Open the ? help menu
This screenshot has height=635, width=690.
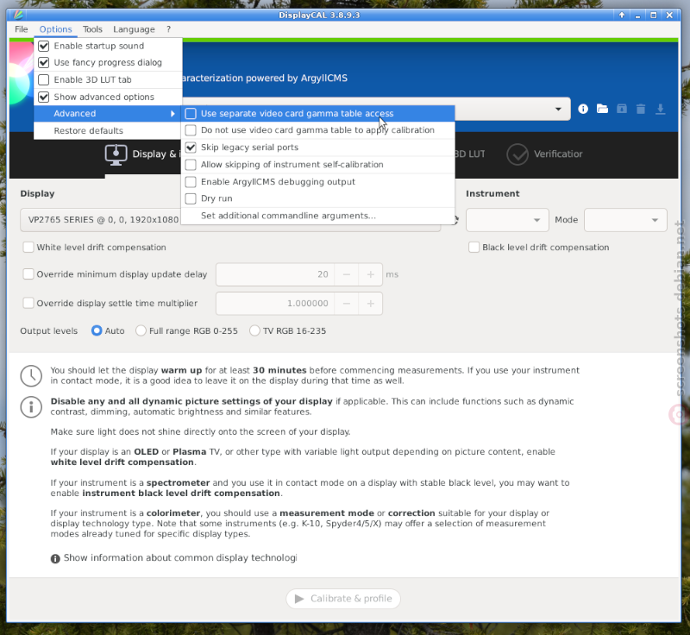[168, 29]
